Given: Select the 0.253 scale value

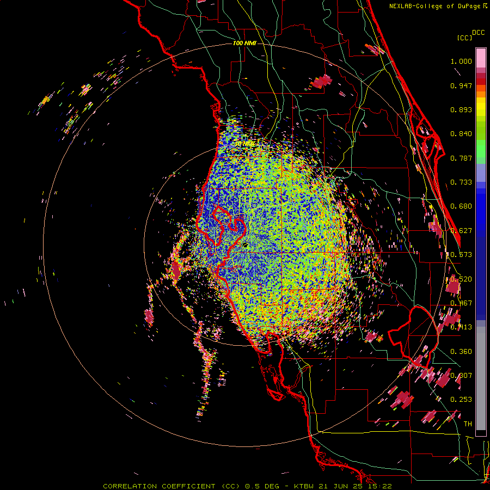Looking at the screenshot, I should click(x=461, y=400).
